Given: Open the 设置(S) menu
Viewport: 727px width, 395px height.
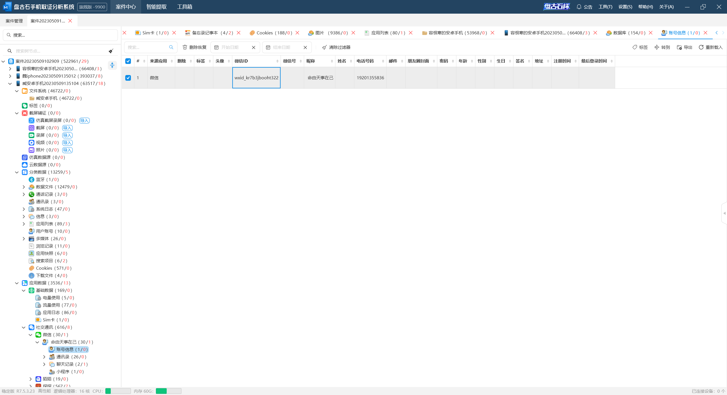Looking at the screenshot, I should (625, 7).
